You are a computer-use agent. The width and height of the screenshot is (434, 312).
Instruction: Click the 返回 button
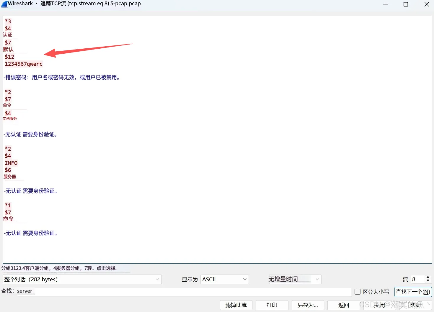pos(344,305)
